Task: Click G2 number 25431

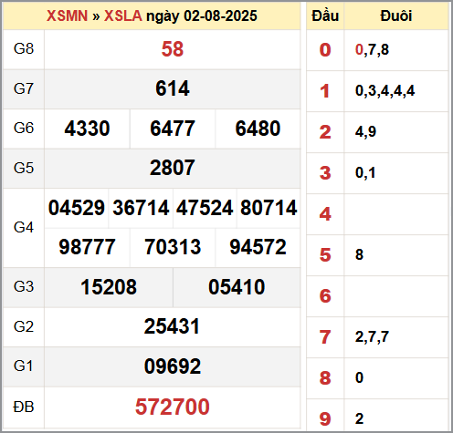Action: pos(173,326)
